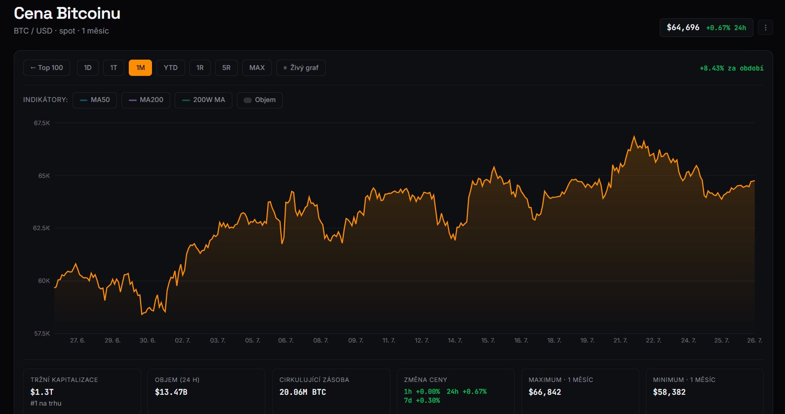Screen dimensions: 785x414
Task: Click the 65K y-axis label
Action: [x=44, y=176]
